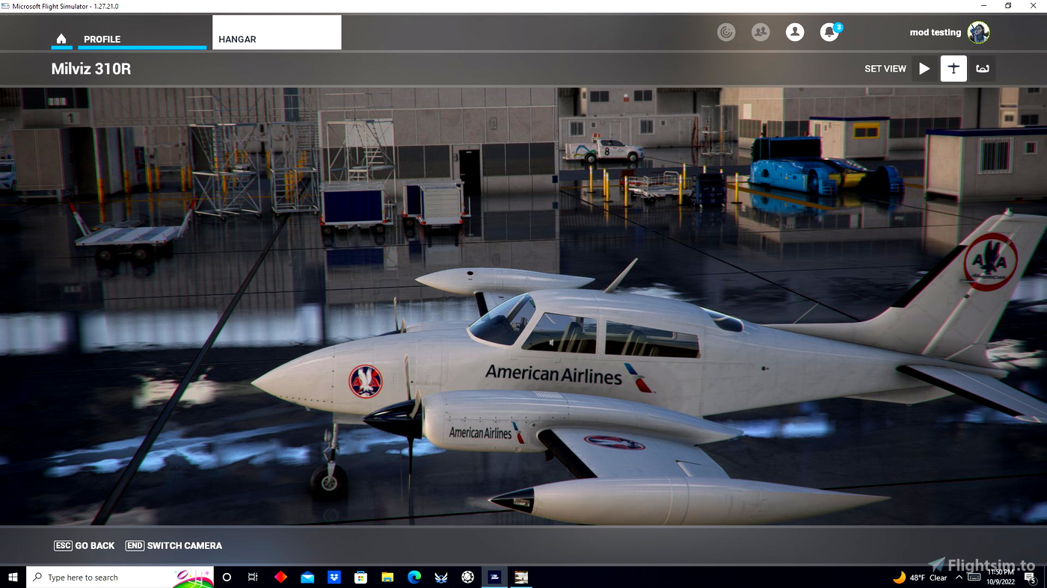This screenshot has height=588, width=1047.
Task: Open Microsoft Edge from taskbar
Action: coord(414,578)
